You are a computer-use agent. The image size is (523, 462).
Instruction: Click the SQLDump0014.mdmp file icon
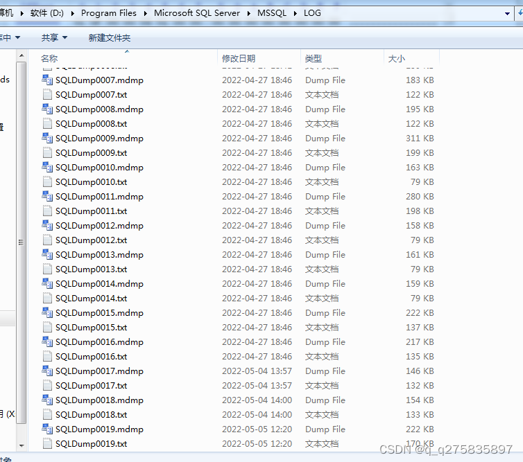point(47,283)
